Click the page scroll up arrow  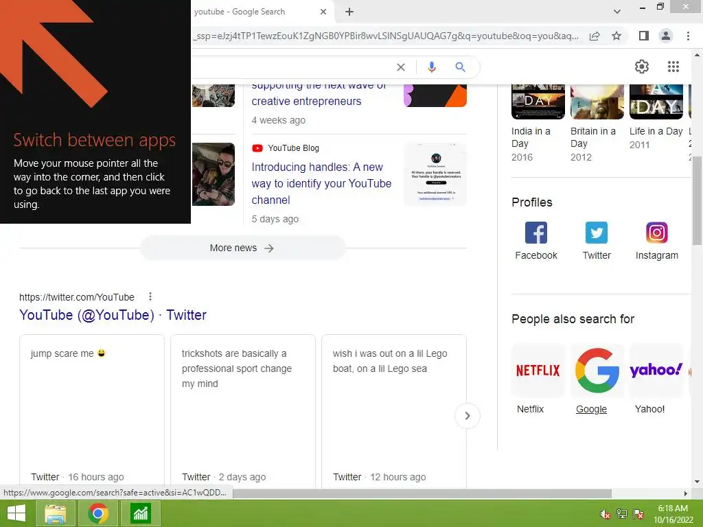pyautogui.click(x=697, y=55)
